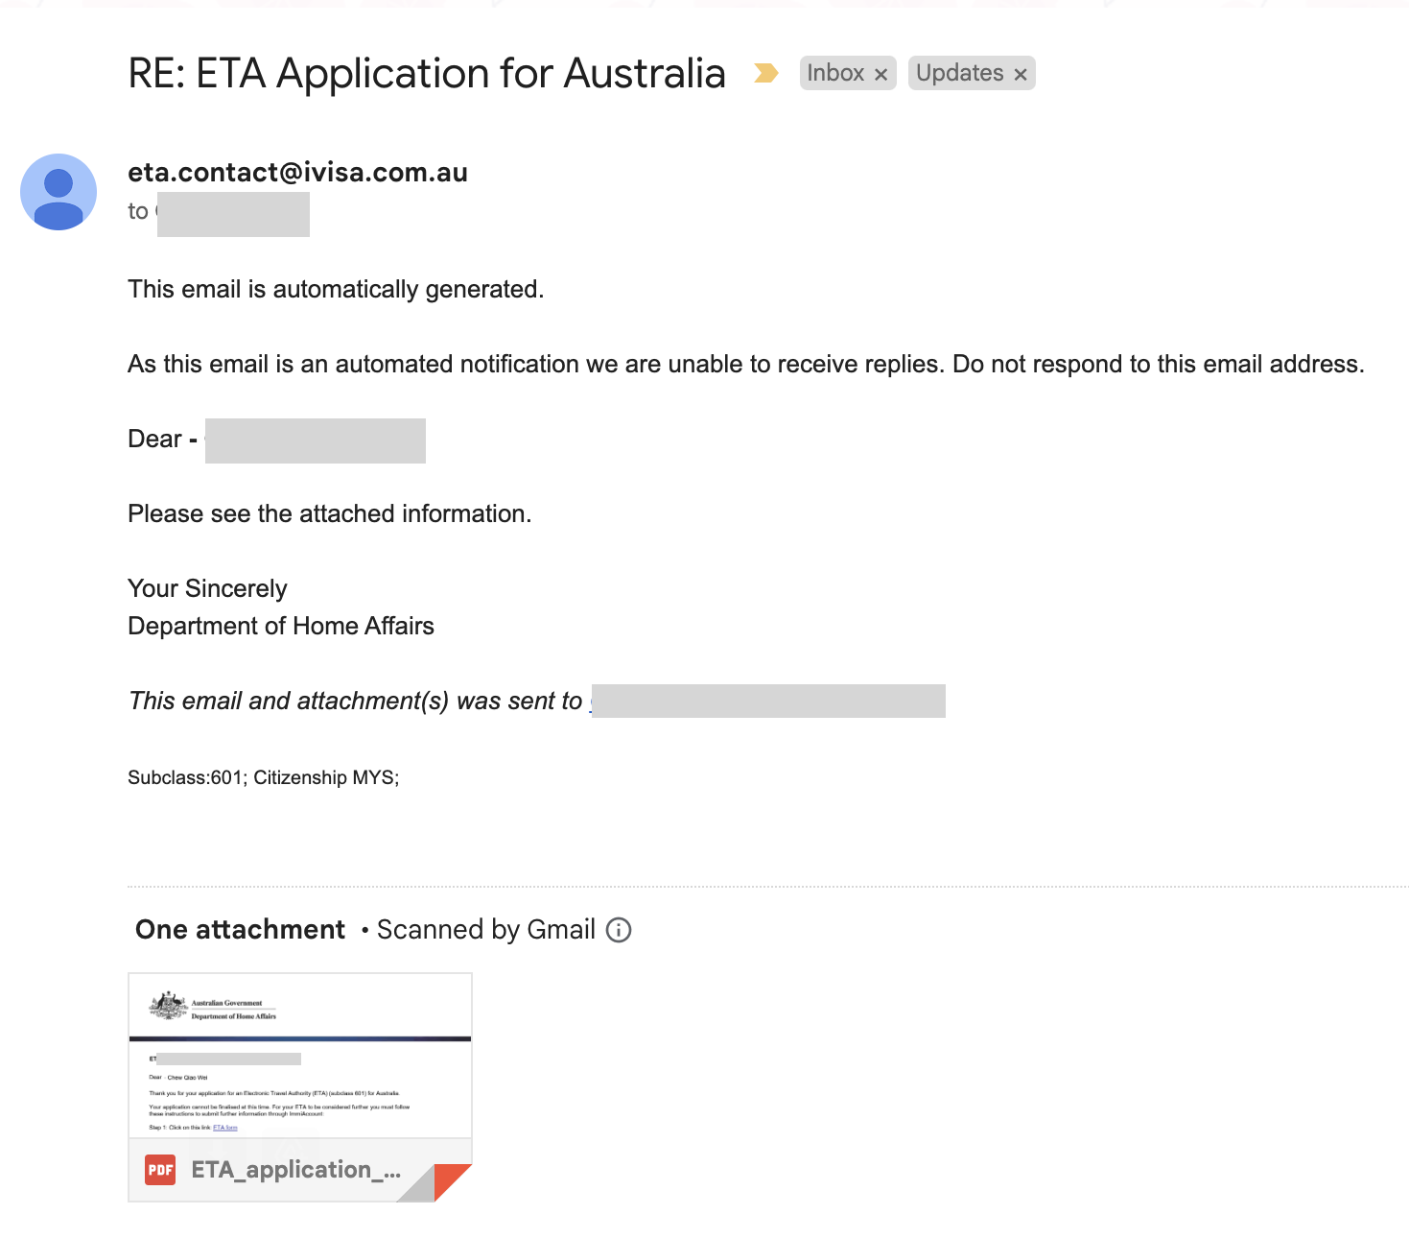Remove the Inbox label
Image resolution: width=1409 pixels, height=1238 pixels.
[x=881, y=74]
